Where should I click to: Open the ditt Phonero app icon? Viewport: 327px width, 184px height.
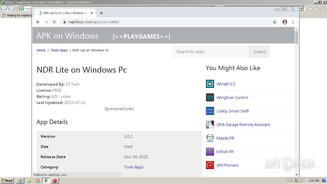(210, 165)
